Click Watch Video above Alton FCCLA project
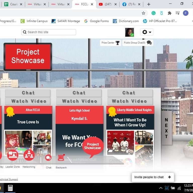 [28, 101]
